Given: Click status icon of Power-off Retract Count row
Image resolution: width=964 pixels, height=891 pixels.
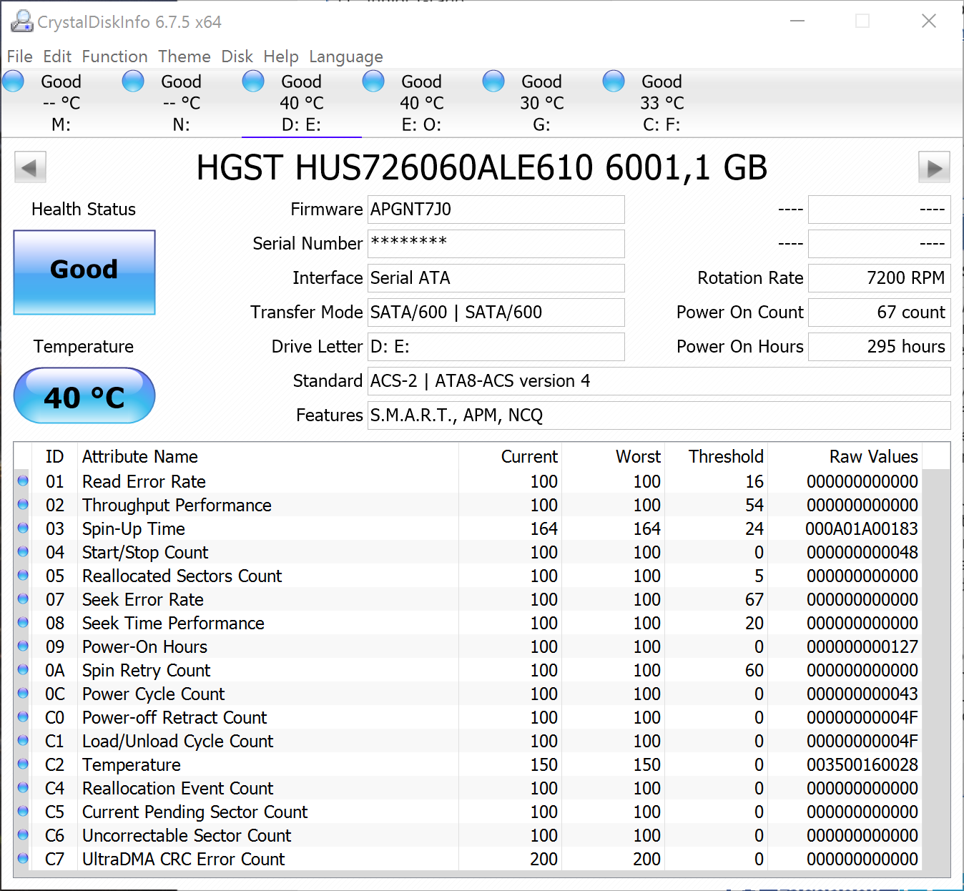Looking at the screenshot, I should click(x=23, y=717).
